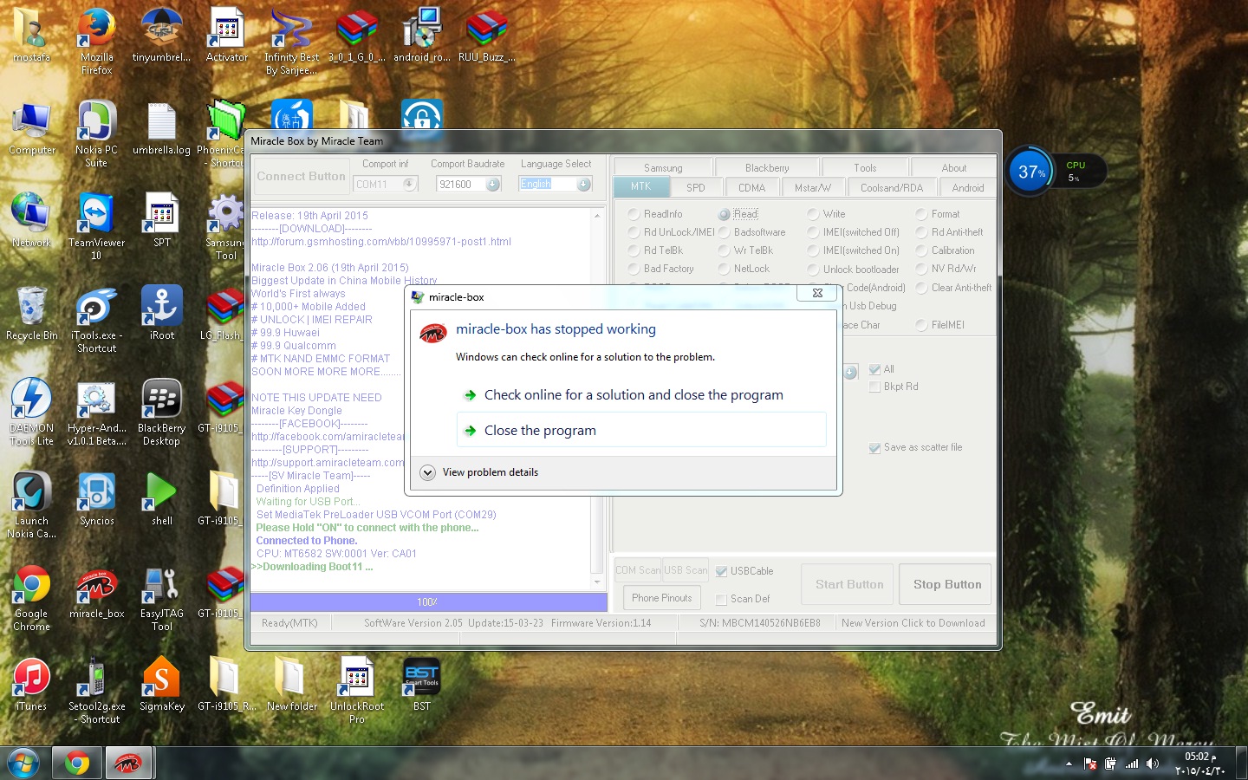Switch to the Samsung tab
Image resolution: width=1248 pixels, height=780 pixels.
tap(663, 167)
